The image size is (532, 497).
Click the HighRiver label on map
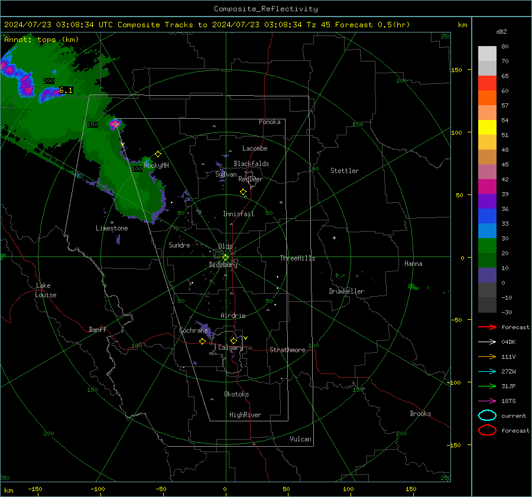point(245,415)
